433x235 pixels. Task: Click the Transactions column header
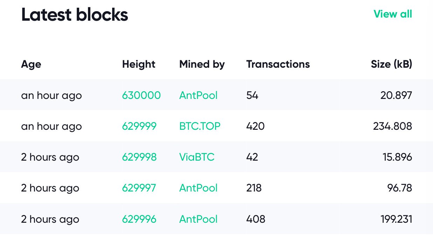coord(278,64)
